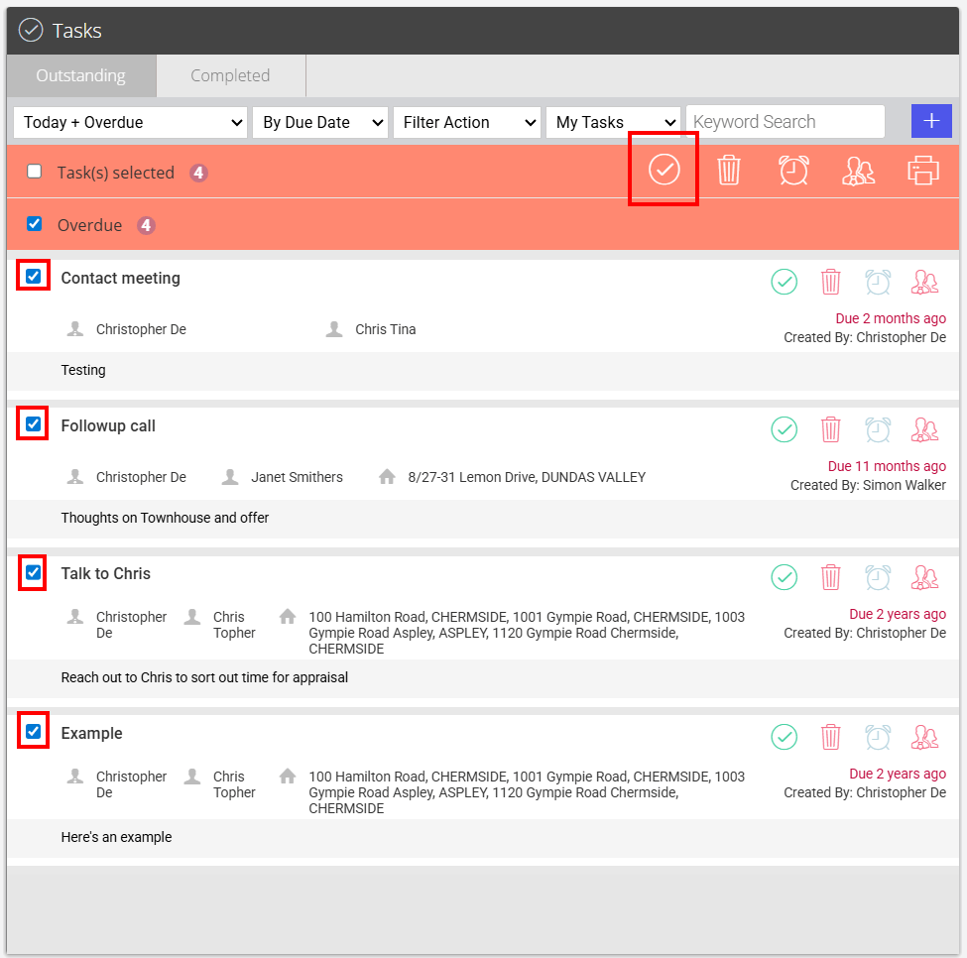This screenshot has height=958, width=967.
Task: Complete the Contact meeting task
Action: coord(784,282)
